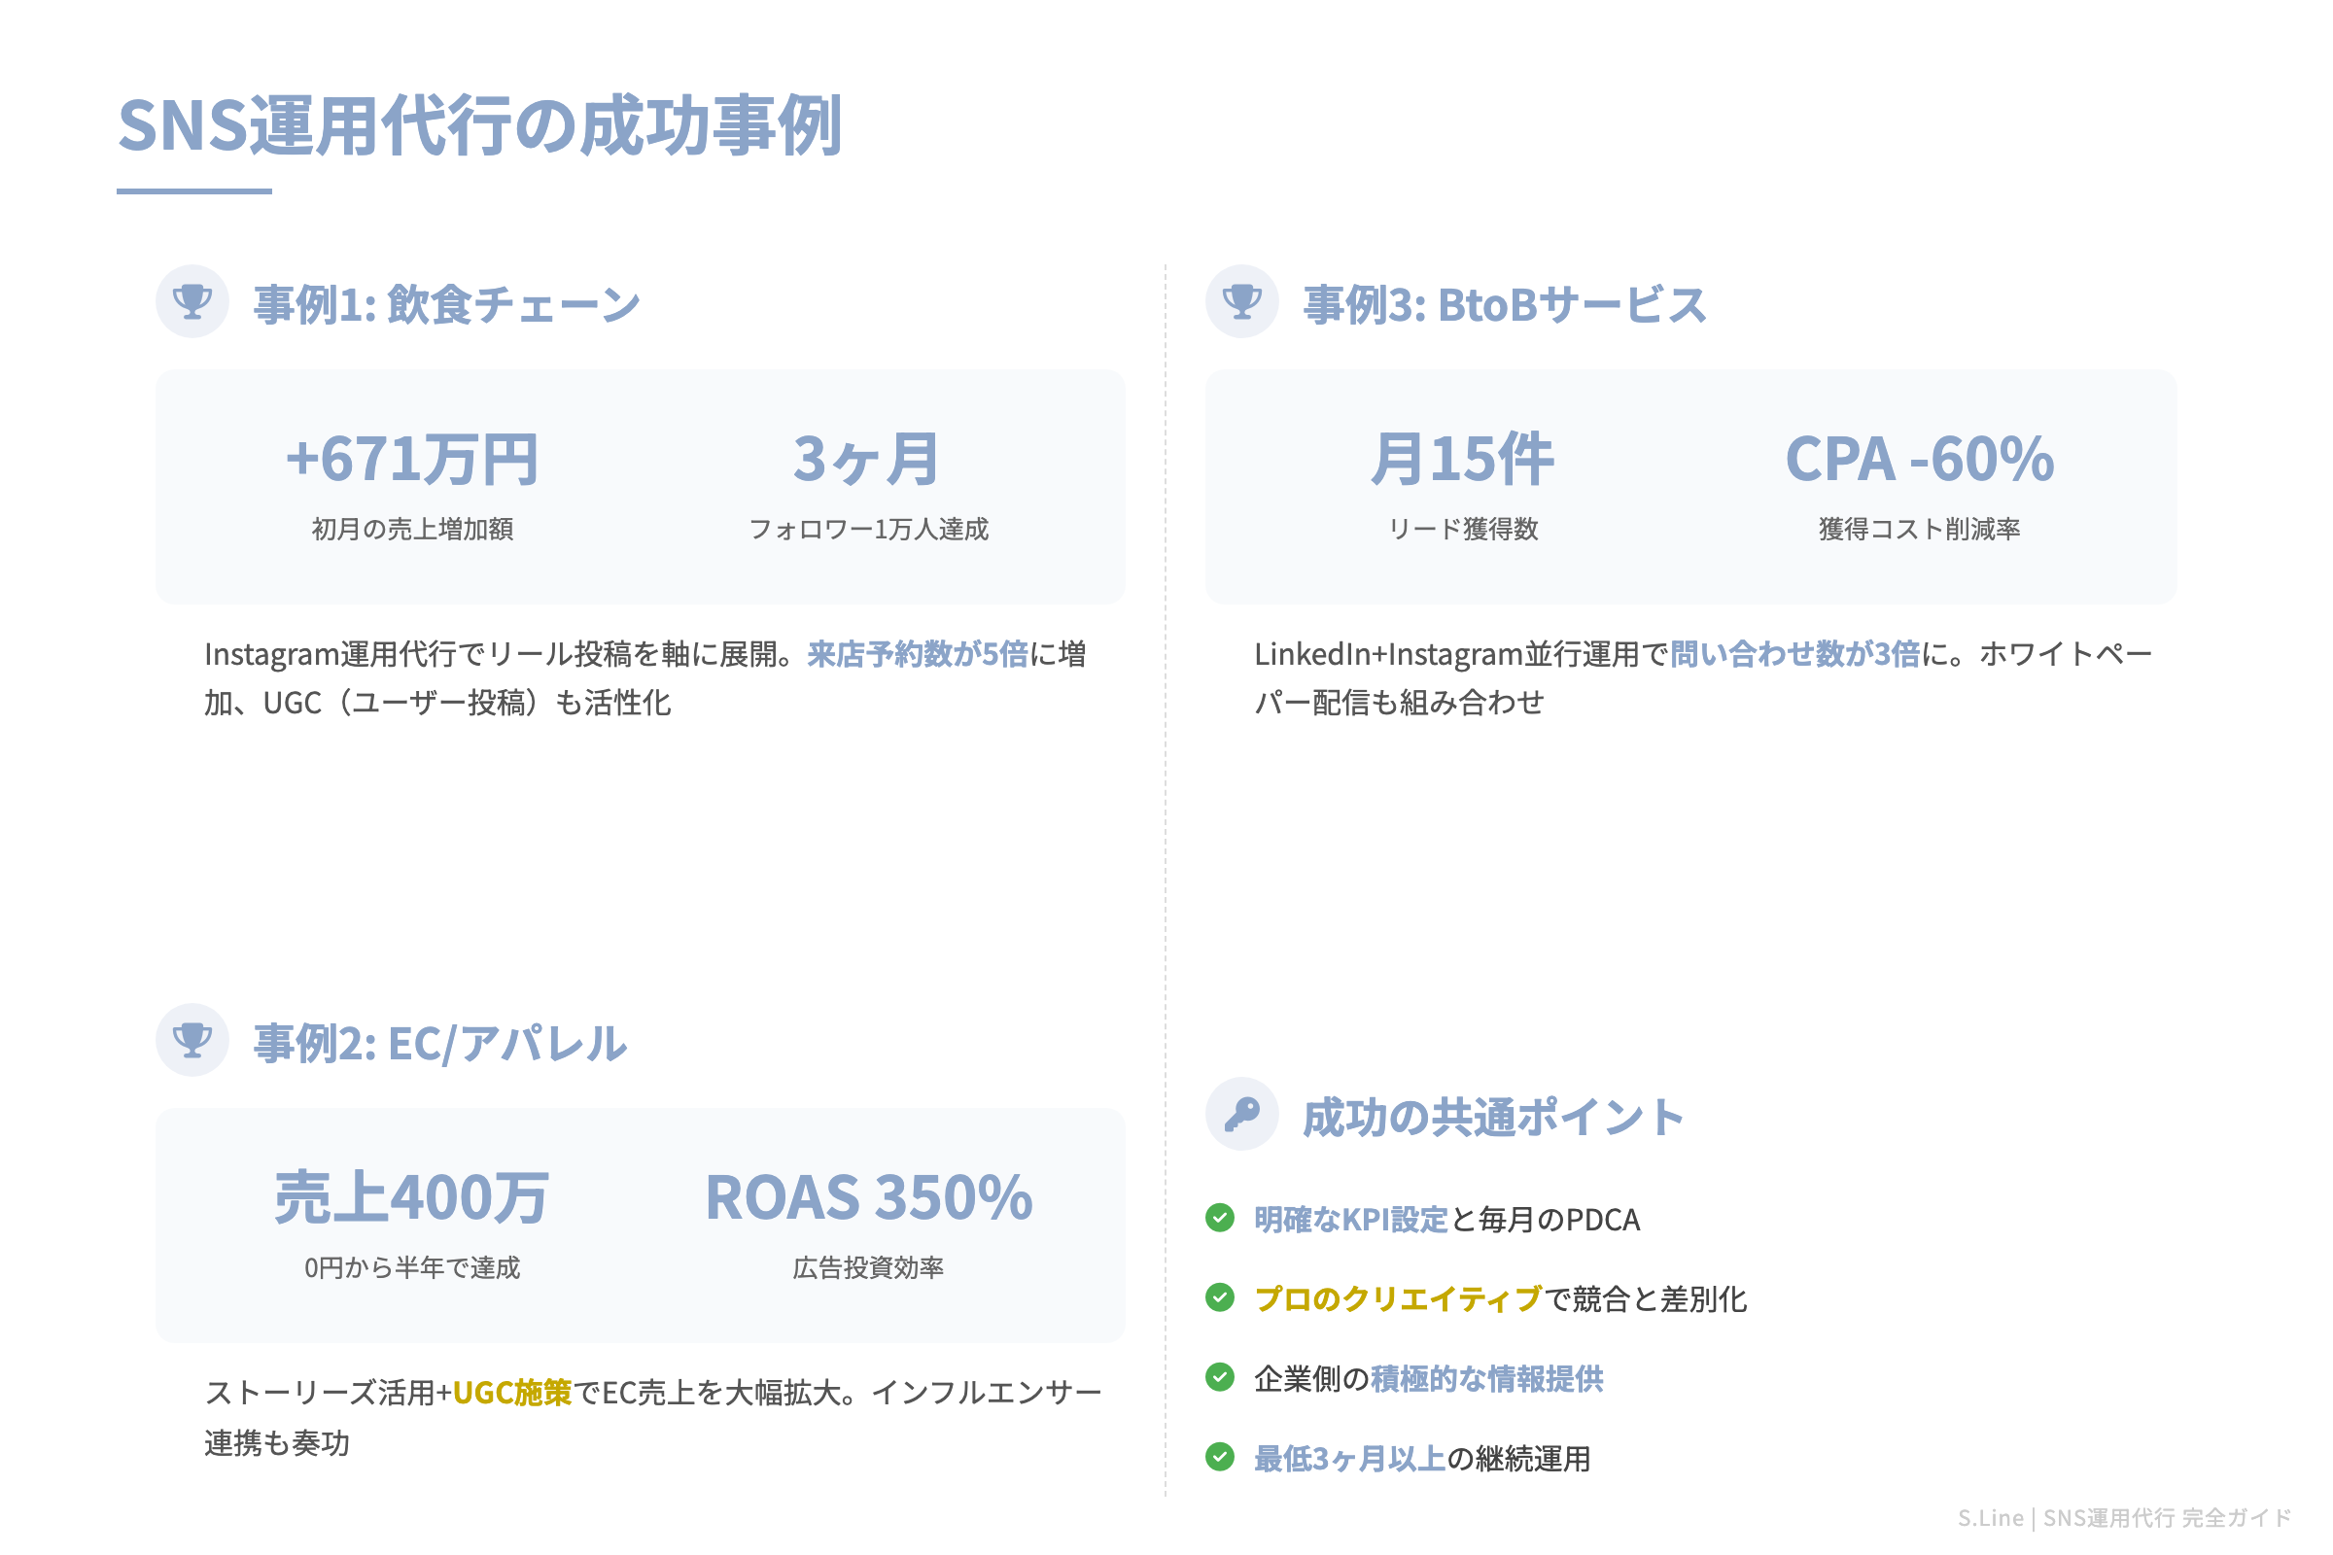Expand the 事例1: 飲食チェーン section

click(444, 304)
